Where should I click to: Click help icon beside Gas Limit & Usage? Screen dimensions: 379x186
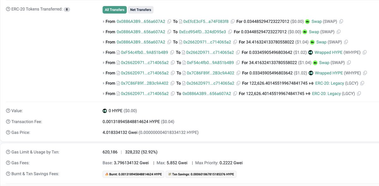point(8,152)
